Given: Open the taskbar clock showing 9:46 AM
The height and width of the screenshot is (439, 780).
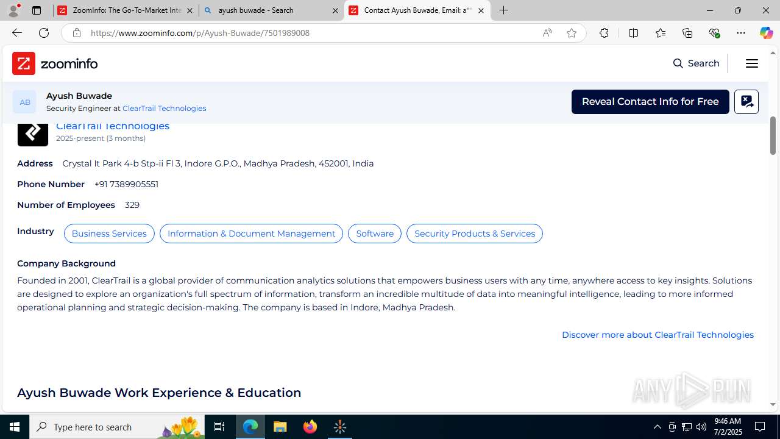Looking at the screenshot, I should pyautogui.click(x=728, y=427).
